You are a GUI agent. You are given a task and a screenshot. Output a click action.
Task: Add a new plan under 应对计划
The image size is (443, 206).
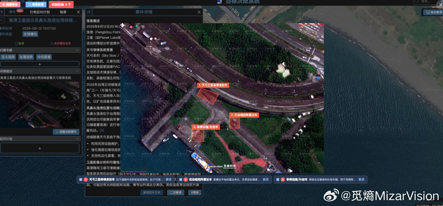(40, 148)
